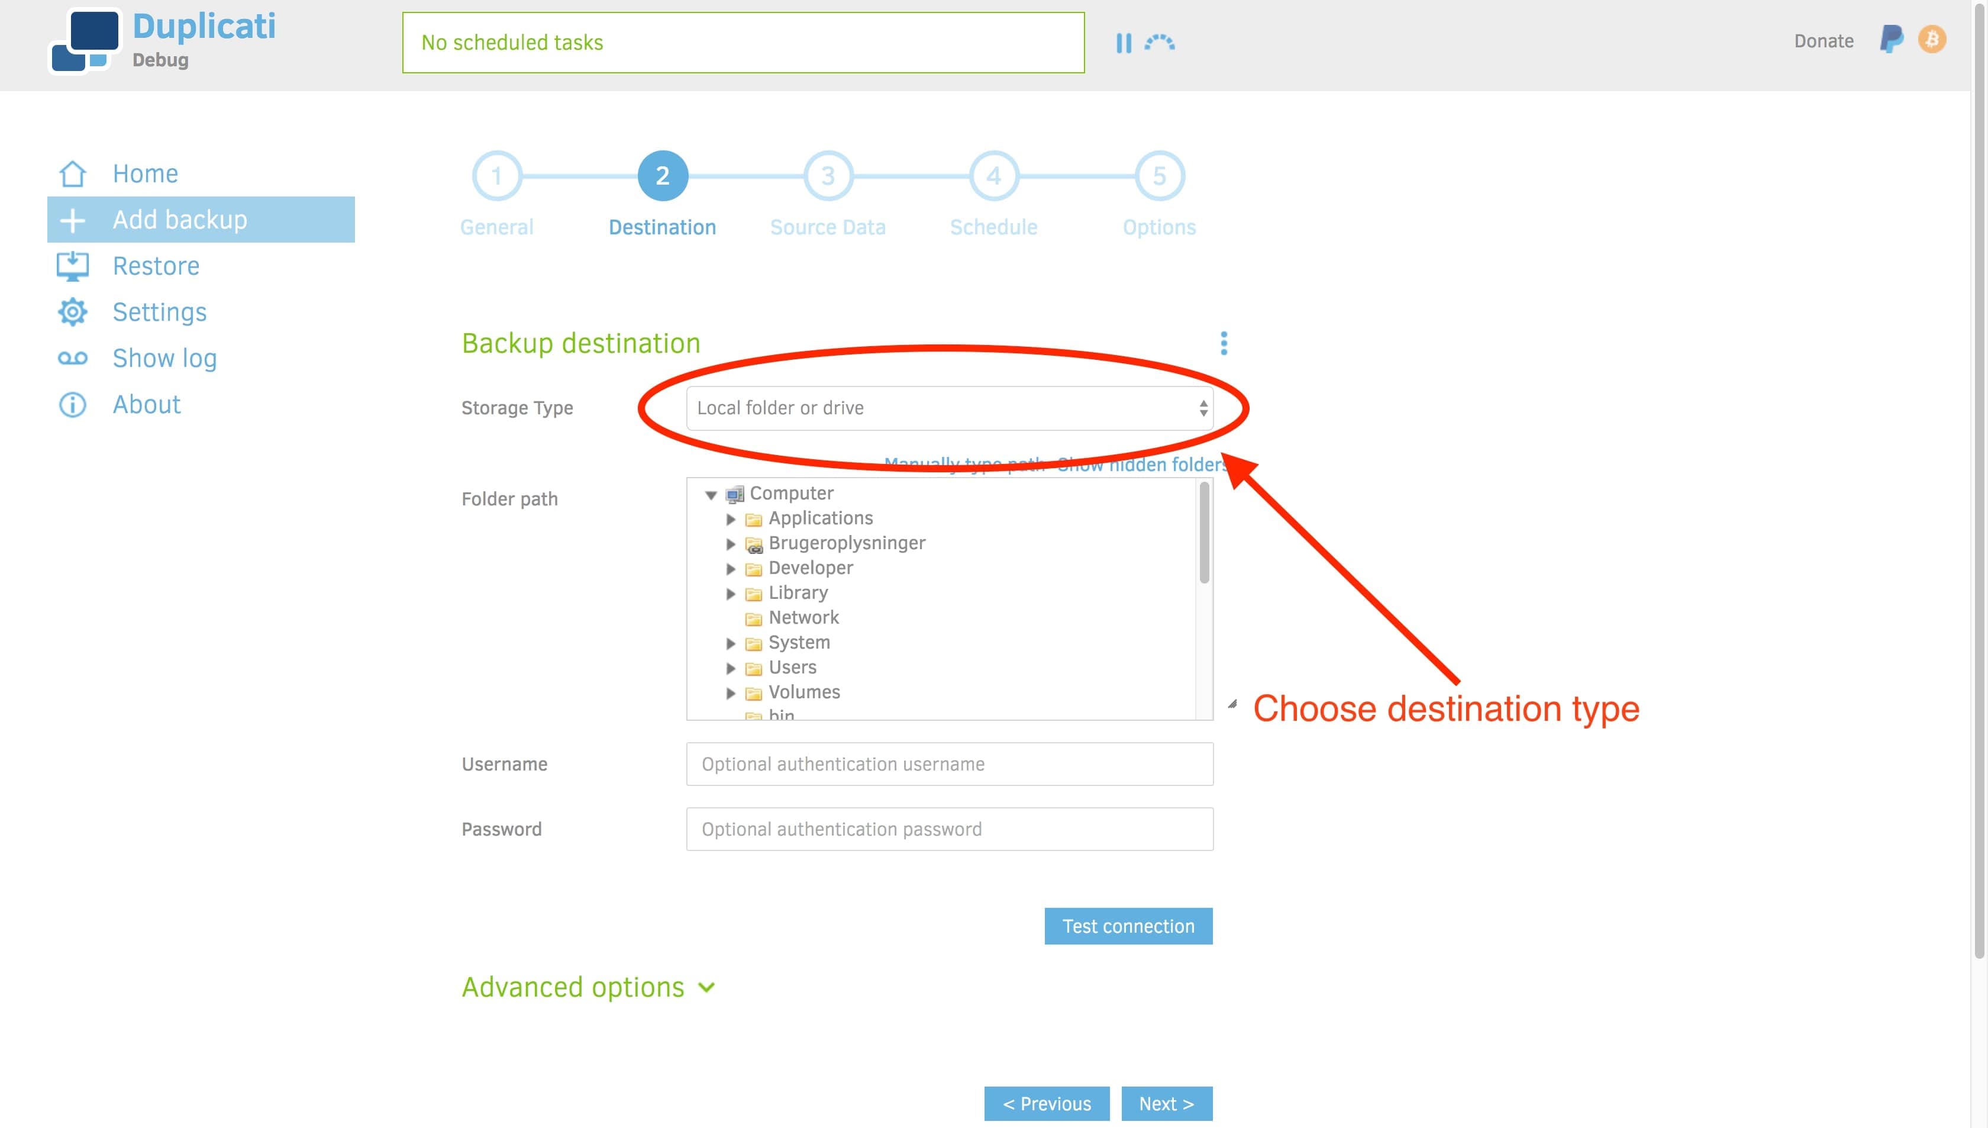Click the Next button
Screen dimensions: 1988x1128
pos(1166,1103)
